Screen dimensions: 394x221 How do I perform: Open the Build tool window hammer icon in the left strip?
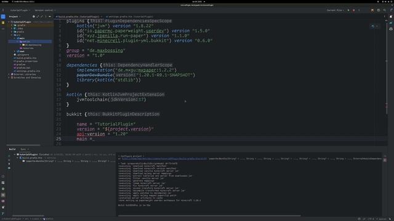pos(3,195)
